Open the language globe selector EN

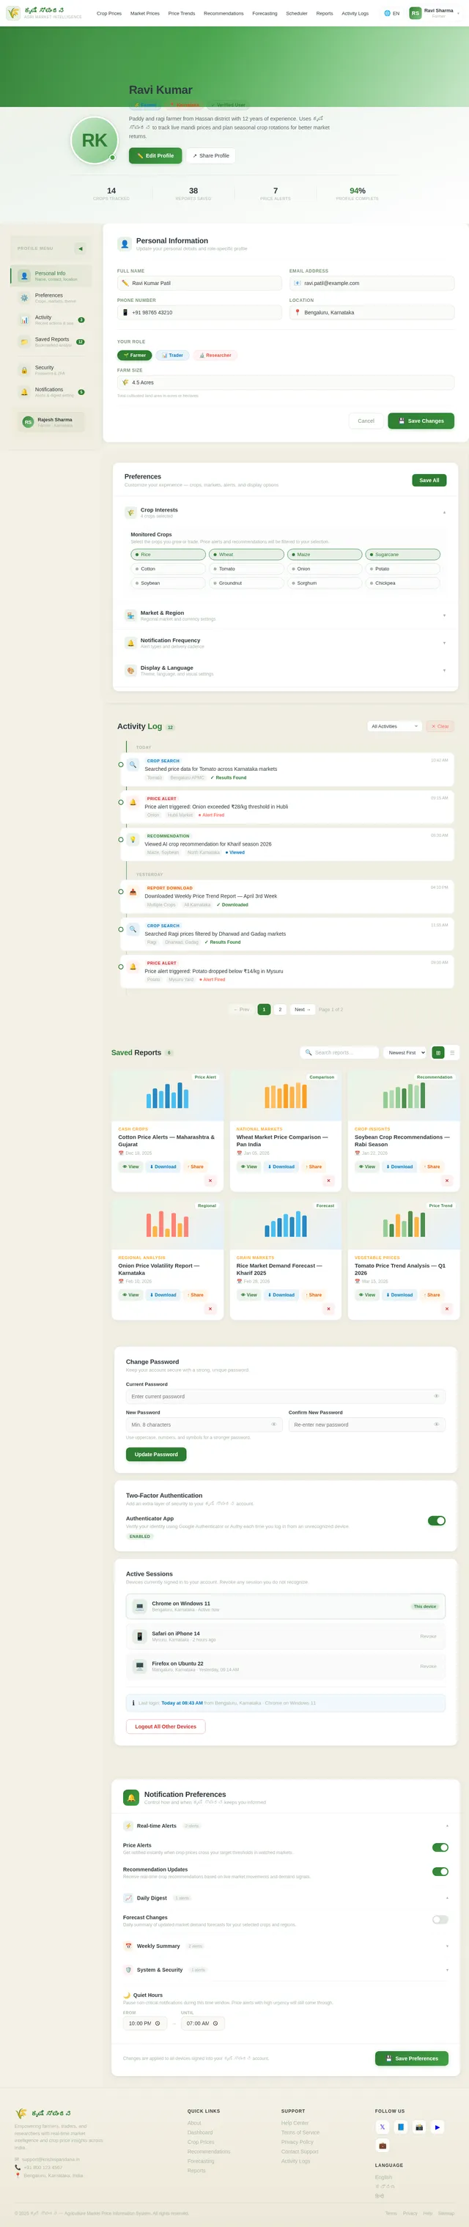click(x=392, y=13)
